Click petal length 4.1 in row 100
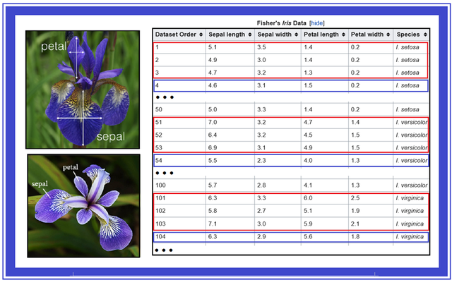 click(x=308, y=185)
